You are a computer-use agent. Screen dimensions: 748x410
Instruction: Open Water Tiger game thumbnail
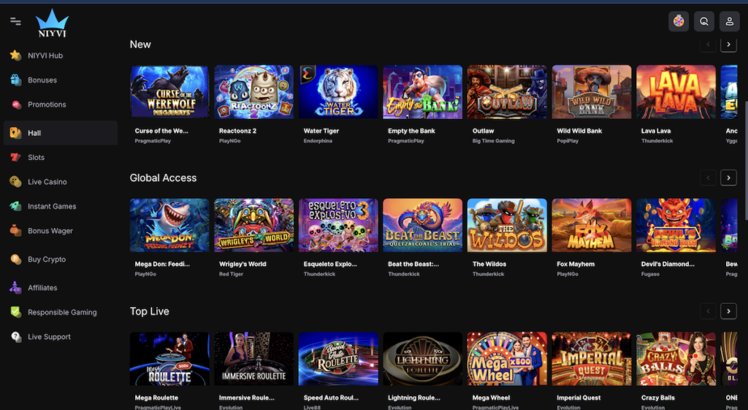[338, 91]
